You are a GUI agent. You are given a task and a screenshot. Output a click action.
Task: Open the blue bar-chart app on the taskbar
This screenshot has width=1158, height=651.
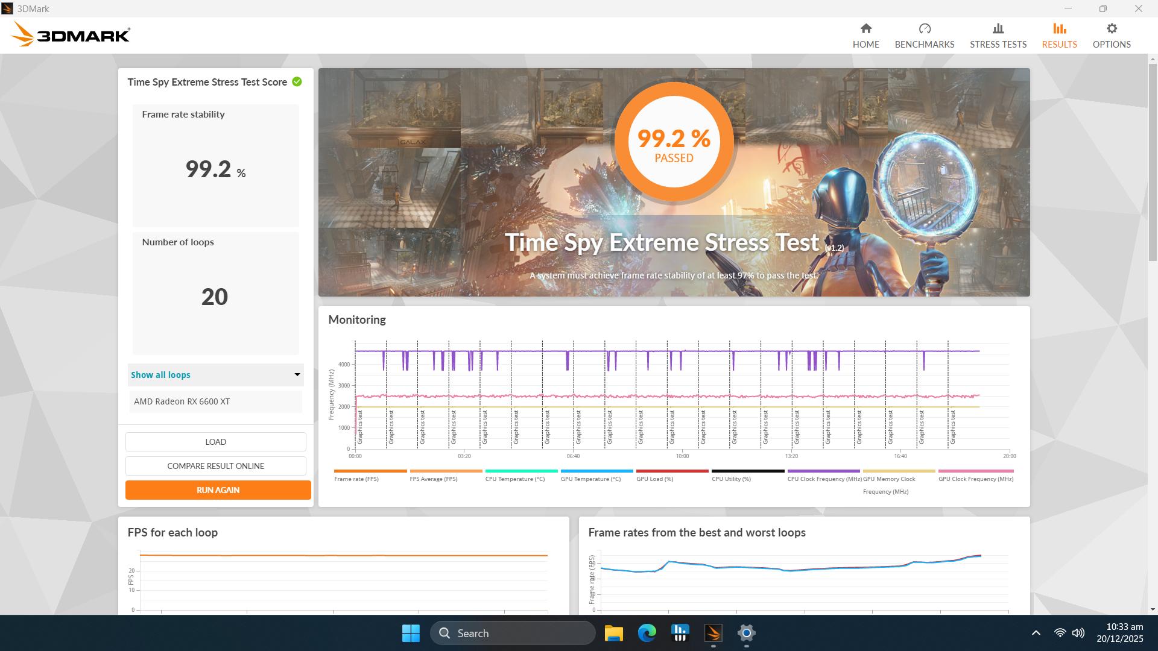pyautogui.click(x=680, y=633)
